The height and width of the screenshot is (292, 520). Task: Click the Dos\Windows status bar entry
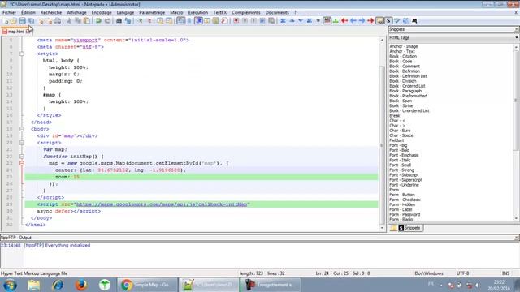click(x=429, y=273)
